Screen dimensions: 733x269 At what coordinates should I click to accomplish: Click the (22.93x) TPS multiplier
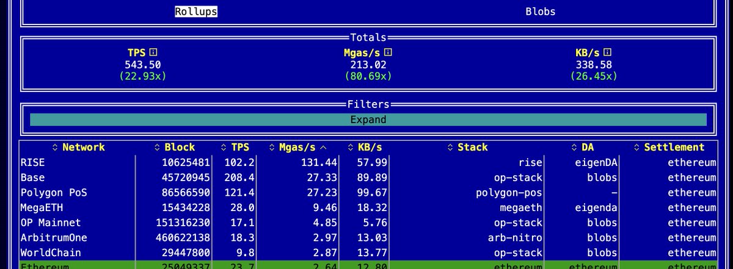click(x=143, y=76)
